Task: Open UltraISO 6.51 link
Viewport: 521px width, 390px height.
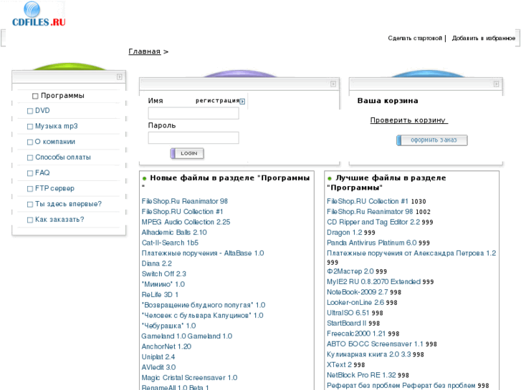Action: 348,313
